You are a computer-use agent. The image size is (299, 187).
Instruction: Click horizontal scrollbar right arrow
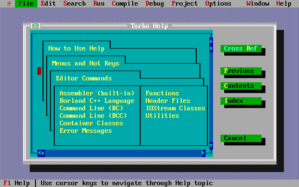point(204,153)
